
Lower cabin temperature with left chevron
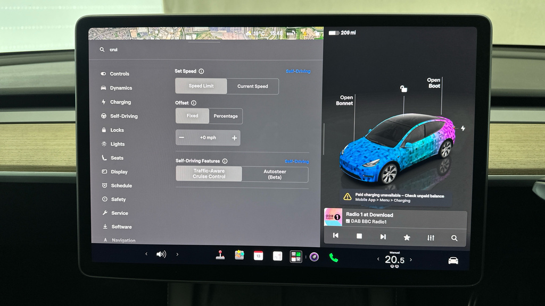pyautogui.click(x=378, y=259)
